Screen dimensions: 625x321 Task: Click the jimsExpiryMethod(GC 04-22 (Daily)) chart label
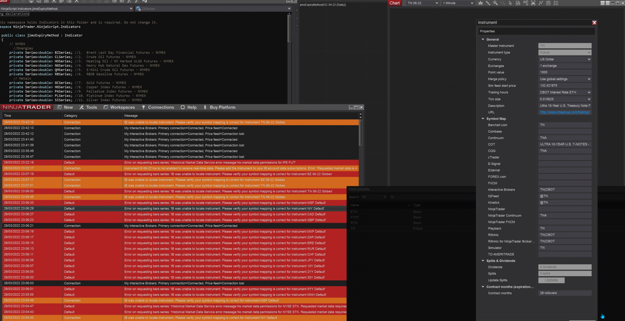click(x=323, y=5)
